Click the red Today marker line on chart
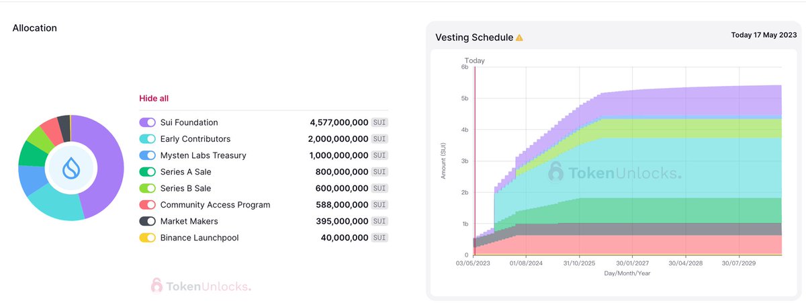806x303 pixels. [475, 160]
